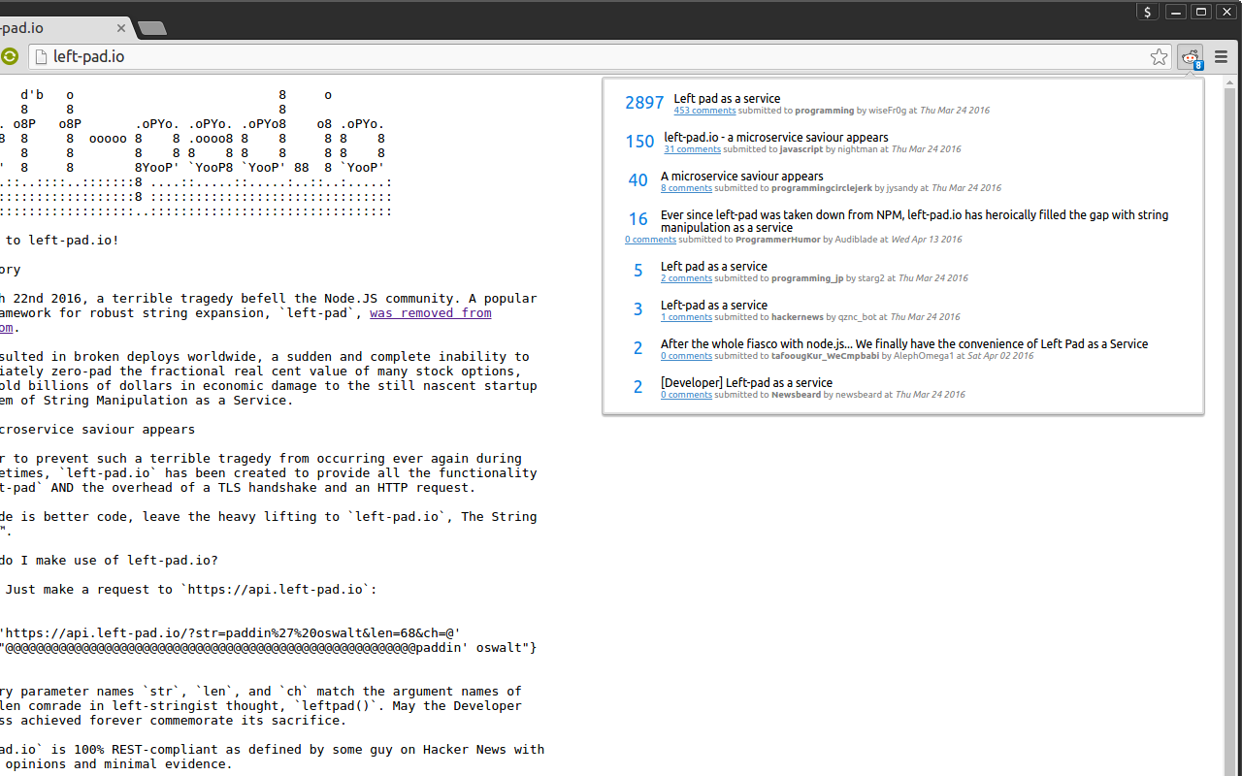Click the date 'Wed Apr 13 2016'
This screenshot has width=1242, height=776.
(927, 240)
